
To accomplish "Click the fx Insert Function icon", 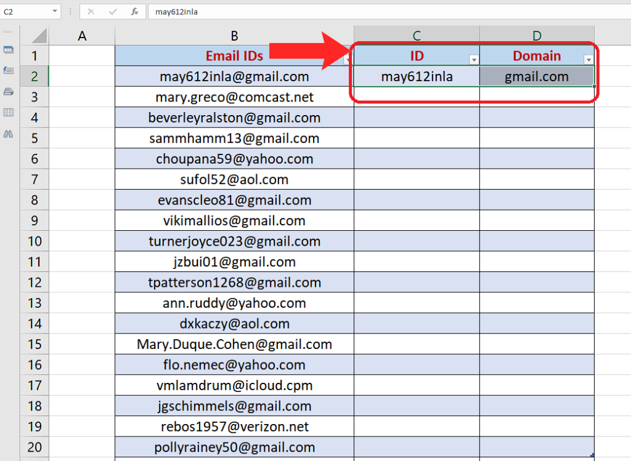I will (x=135, y=12).
